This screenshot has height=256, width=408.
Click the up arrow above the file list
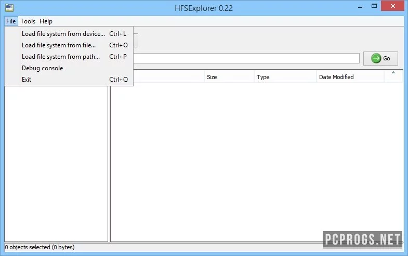pos(393,73)
